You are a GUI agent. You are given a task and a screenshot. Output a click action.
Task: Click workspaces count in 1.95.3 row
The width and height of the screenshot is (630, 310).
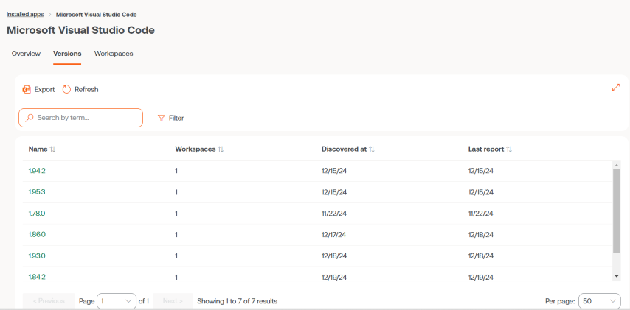coord(176,192)
